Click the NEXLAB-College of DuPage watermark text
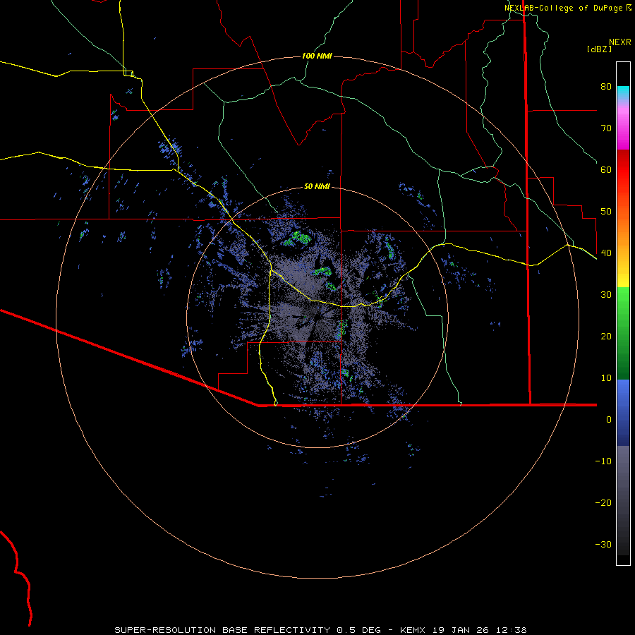This screenshot has width=635, height=635. pos(567,8)
